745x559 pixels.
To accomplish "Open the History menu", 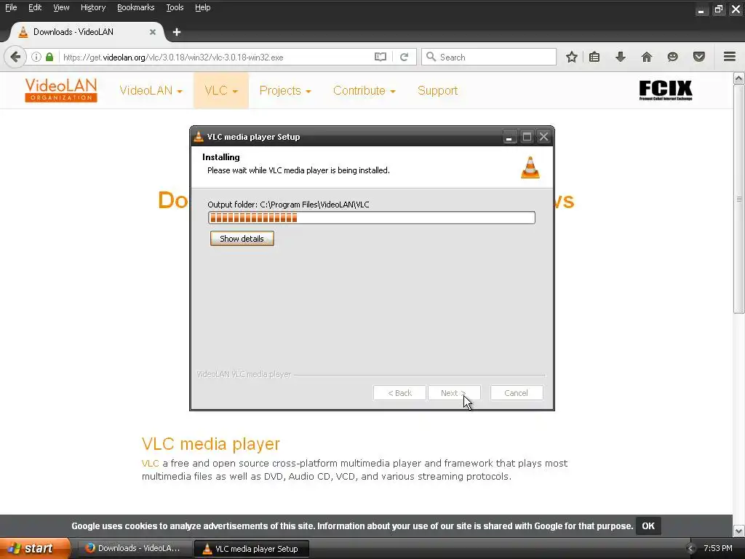I will [x=93, y=7].
